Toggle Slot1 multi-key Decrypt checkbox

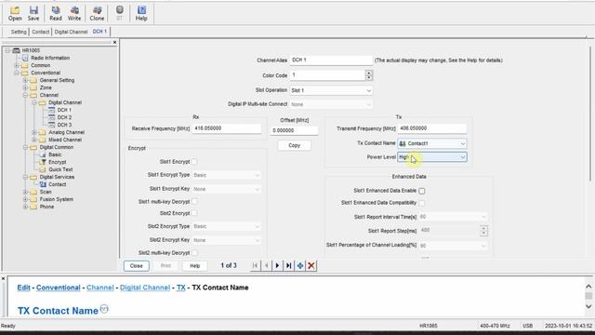194,201
